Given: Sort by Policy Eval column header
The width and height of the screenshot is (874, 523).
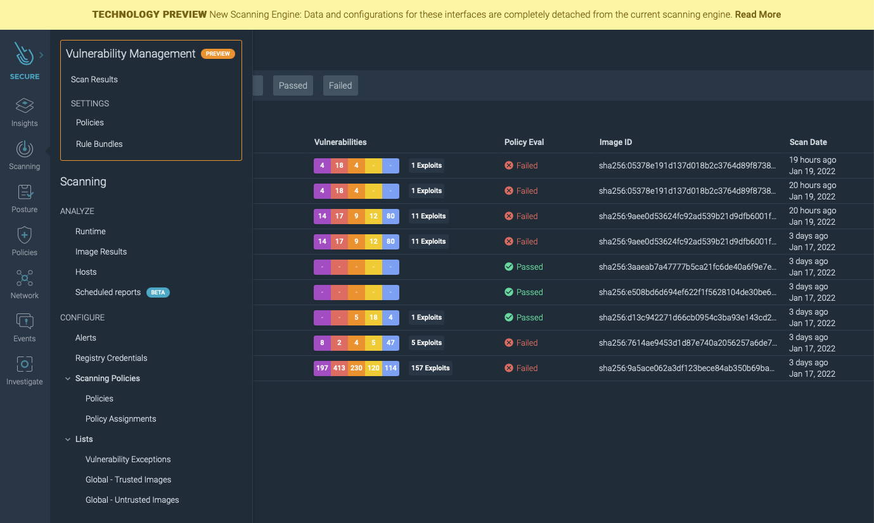Looking at the screenshot, I should coord(524,142).
